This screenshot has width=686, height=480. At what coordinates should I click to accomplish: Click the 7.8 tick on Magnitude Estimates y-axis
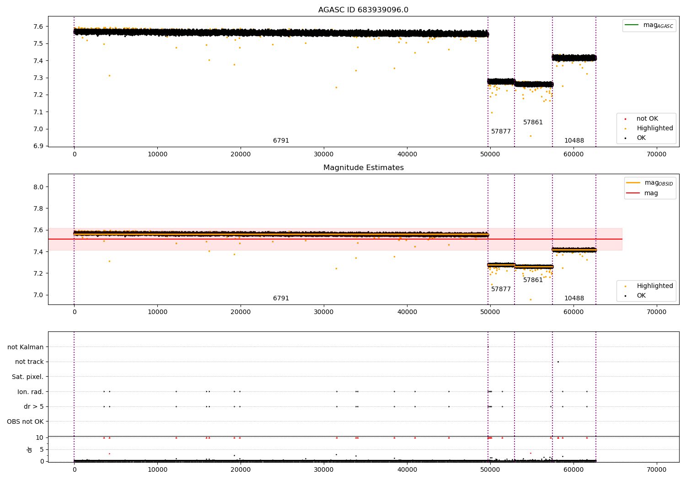click(38, 208)
